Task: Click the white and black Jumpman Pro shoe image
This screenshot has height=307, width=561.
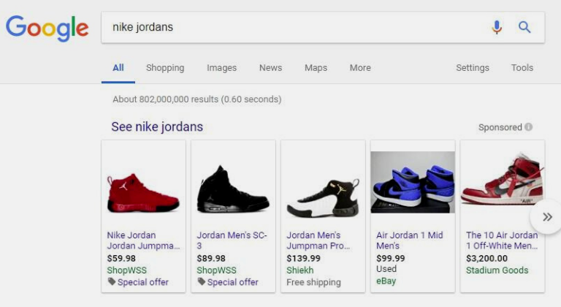Action: (x=322, y=197)
